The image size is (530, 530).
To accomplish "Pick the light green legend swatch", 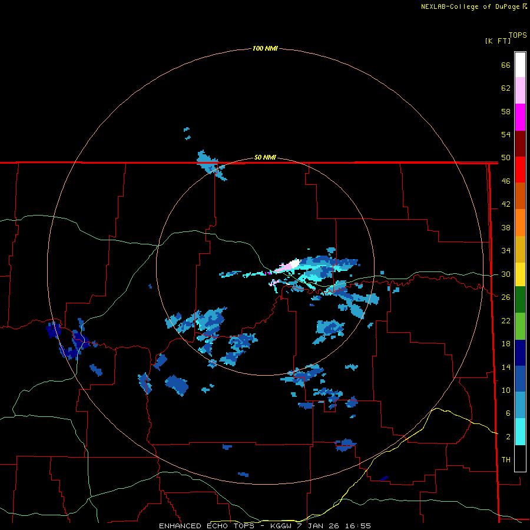I will click(520, 326).
